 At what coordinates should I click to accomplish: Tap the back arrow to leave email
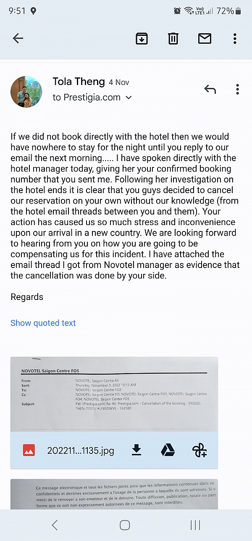coord(18,39)
